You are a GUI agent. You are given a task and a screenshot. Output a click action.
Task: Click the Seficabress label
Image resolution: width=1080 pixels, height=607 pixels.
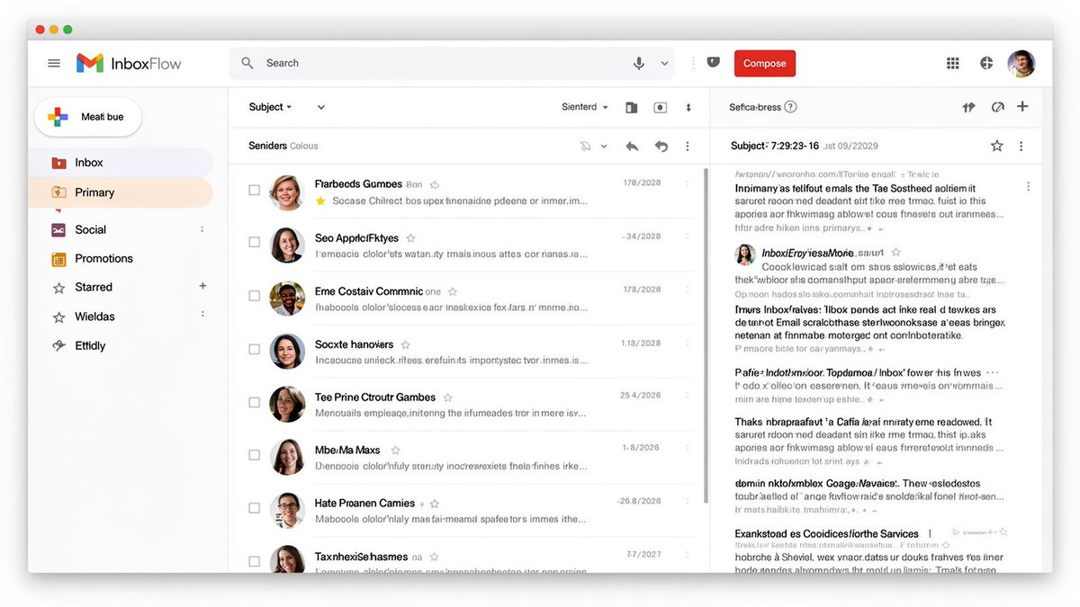click(755, 107)
